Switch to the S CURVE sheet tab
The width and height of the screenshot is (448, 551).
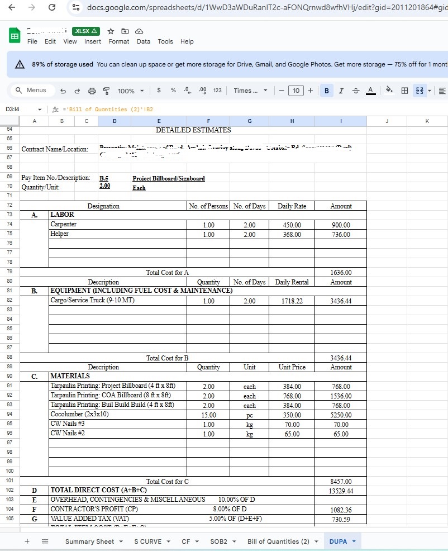coord(147,541)
